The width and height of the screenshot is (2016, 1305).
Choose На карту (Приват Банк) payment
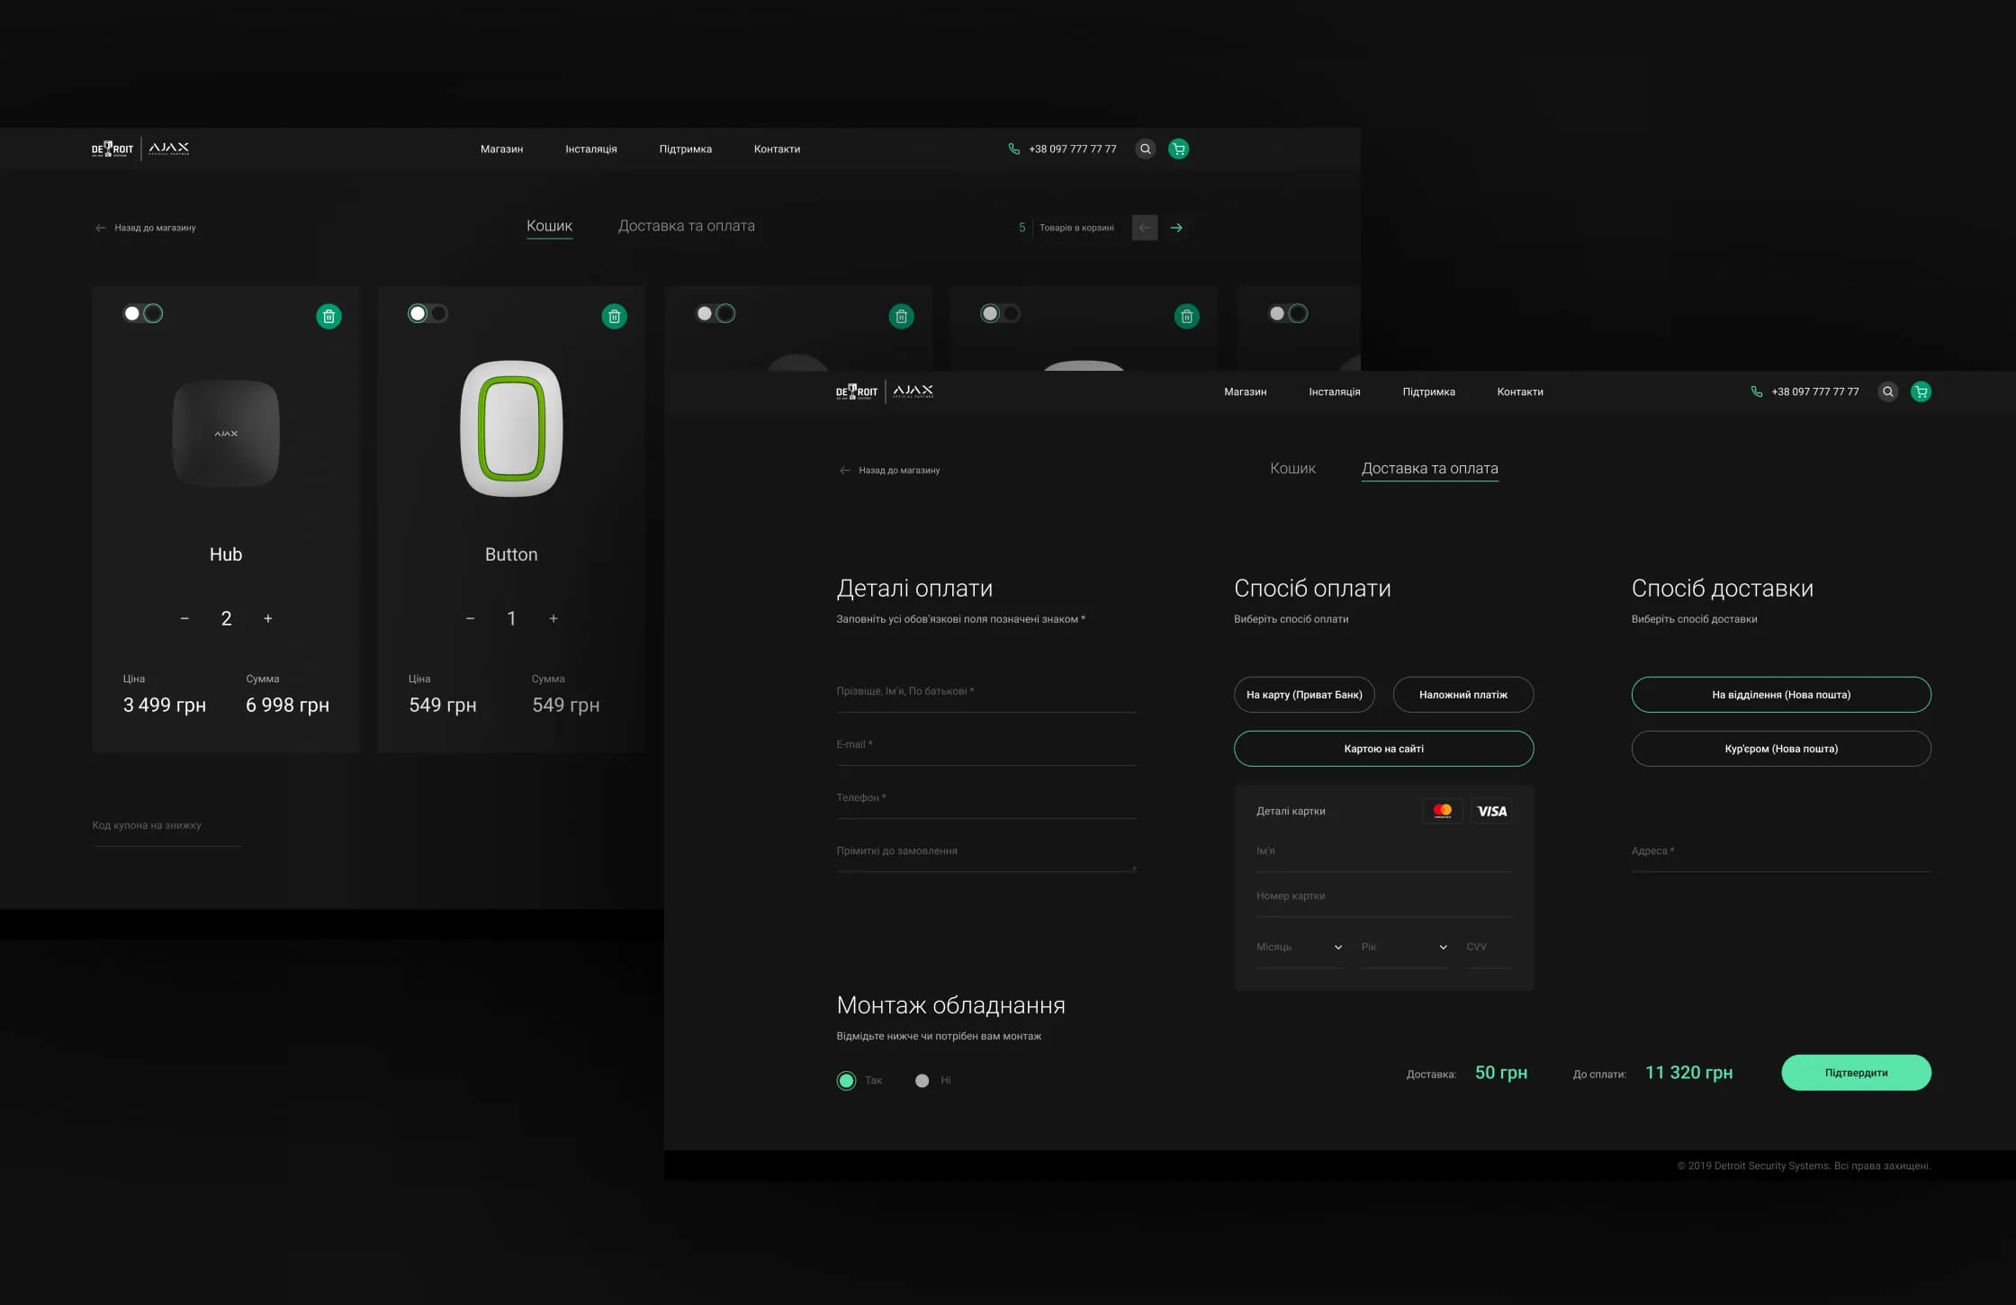click(x=1304, y=695)
